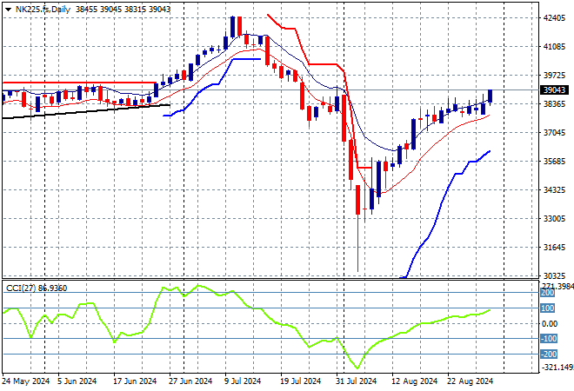Click the 30325 price axis label
Viewport: 574px width, 391px height.
coord(553,275)
